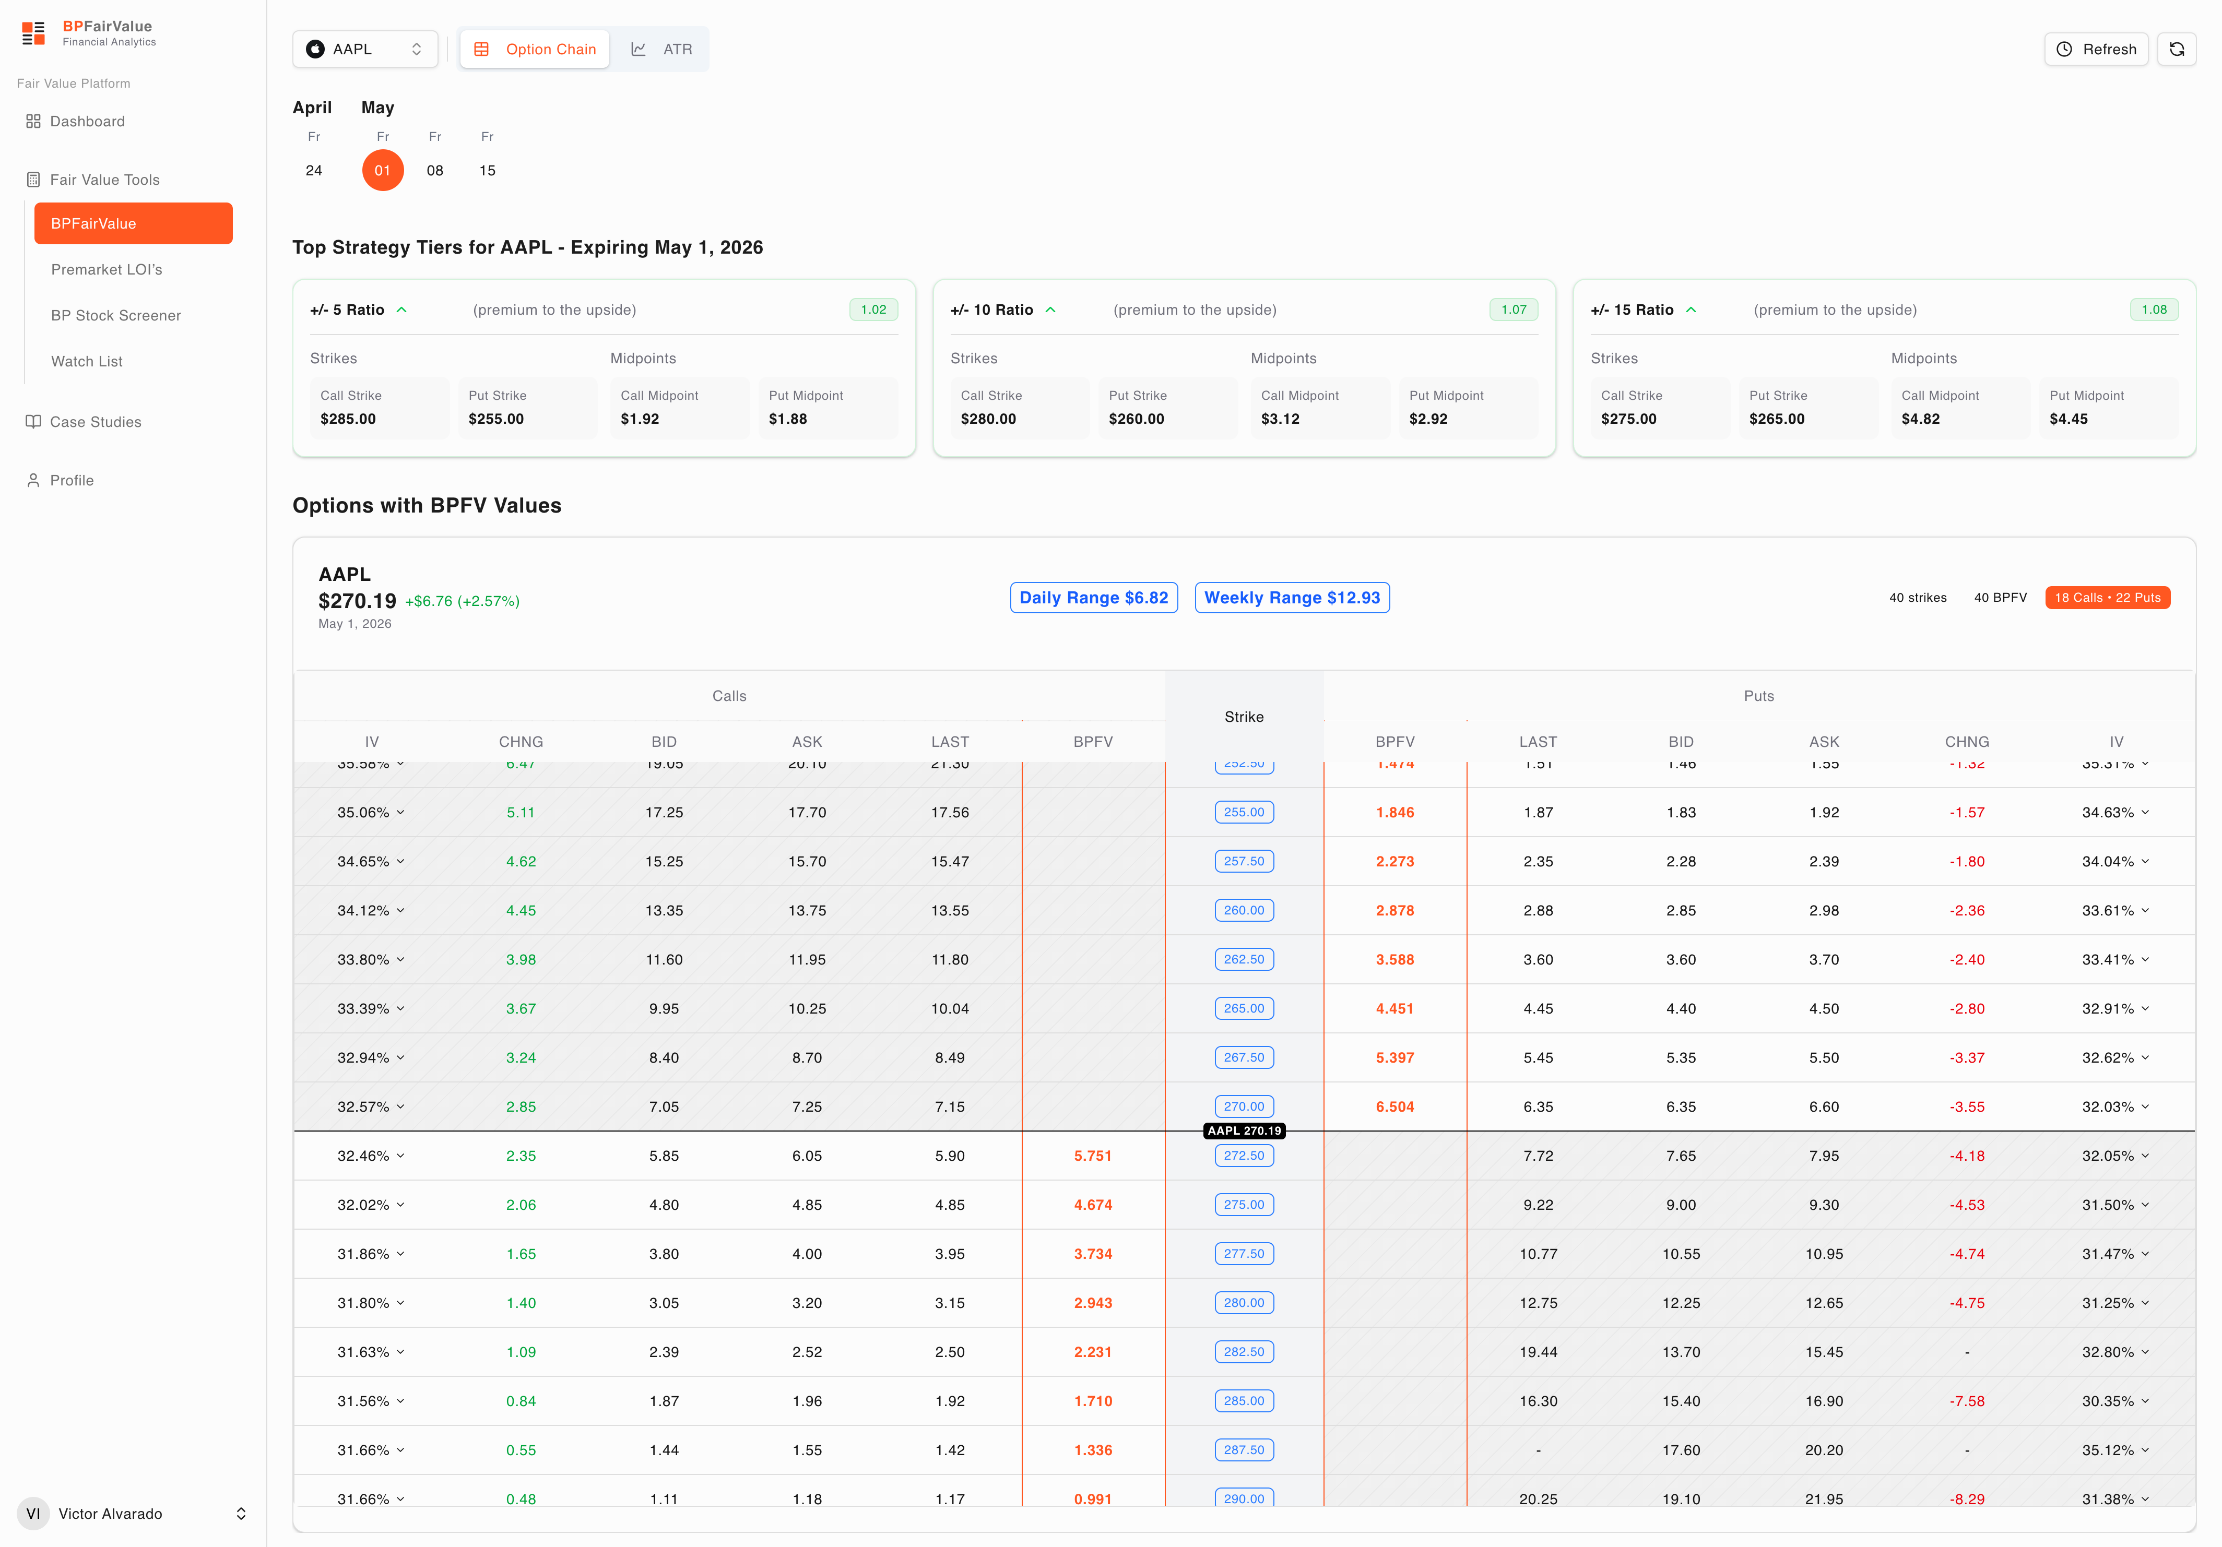2222x1547 pixels.
Task: Click the Refresh button
Action: point(2096,50)
